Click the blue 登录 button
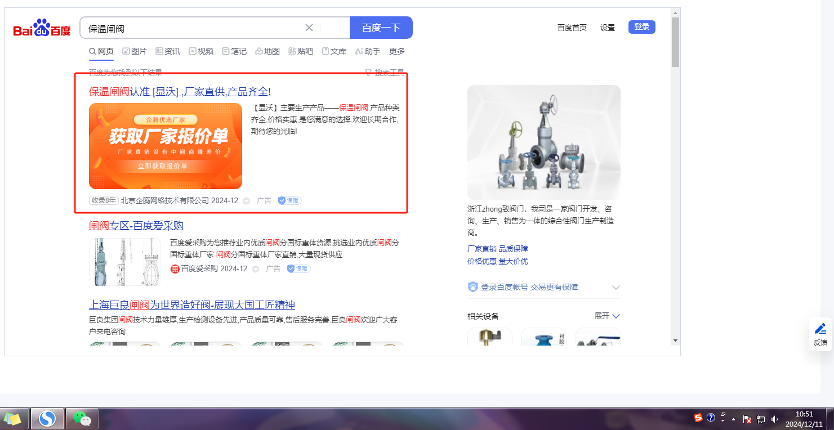Image resolution: width=834 pixels, height=430 pixels. coord(642,27)
